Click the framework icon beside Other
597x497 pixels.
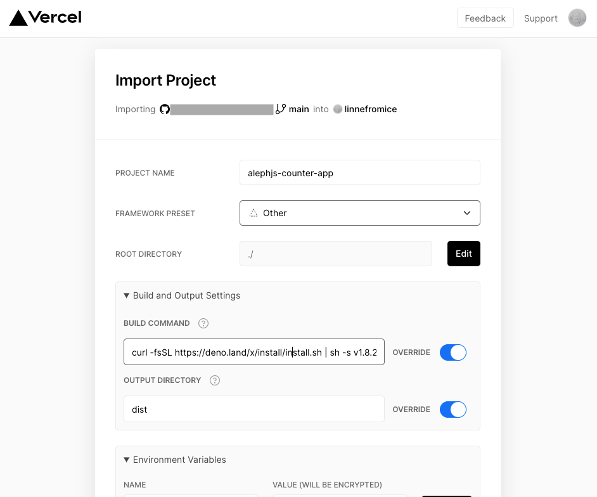click(x=254, y=213)
